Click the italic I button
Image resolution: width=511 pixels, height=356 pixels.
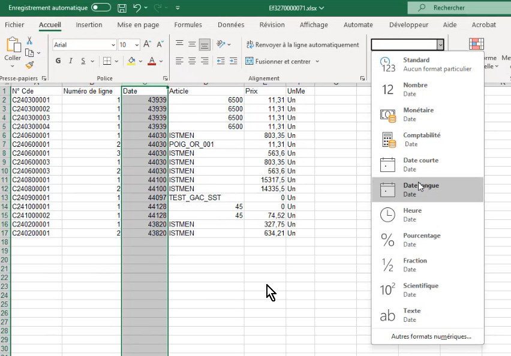[71, 61]
